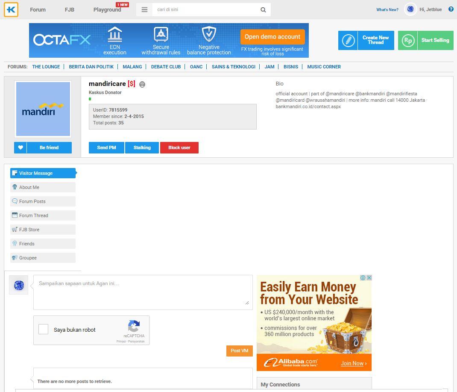Click the OctaFX logo in the banner

(62, 40)
